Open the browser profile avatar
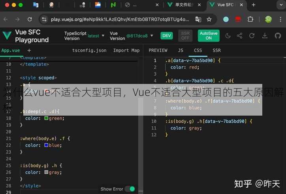This screenshot has height=194, width=286. pos(268,19)
